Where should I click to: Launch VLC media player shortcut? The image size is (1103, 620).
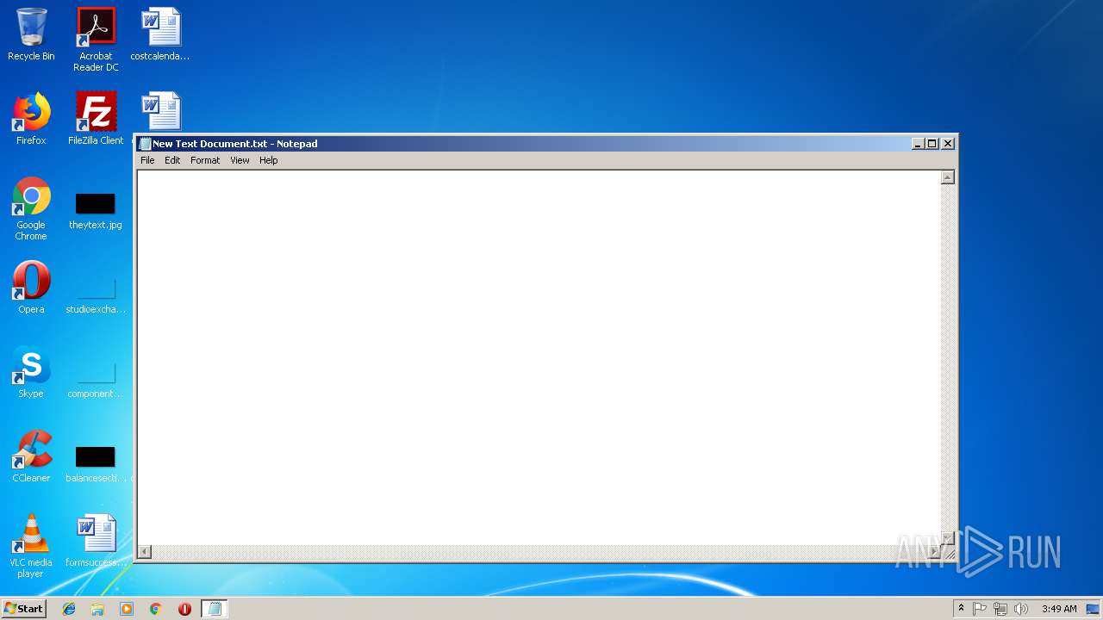(x=31, y=546)
